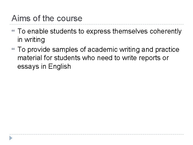Click the blue triangle arrow icon
The width and height of the screenshot is (193, 145).
click(11, 138)
